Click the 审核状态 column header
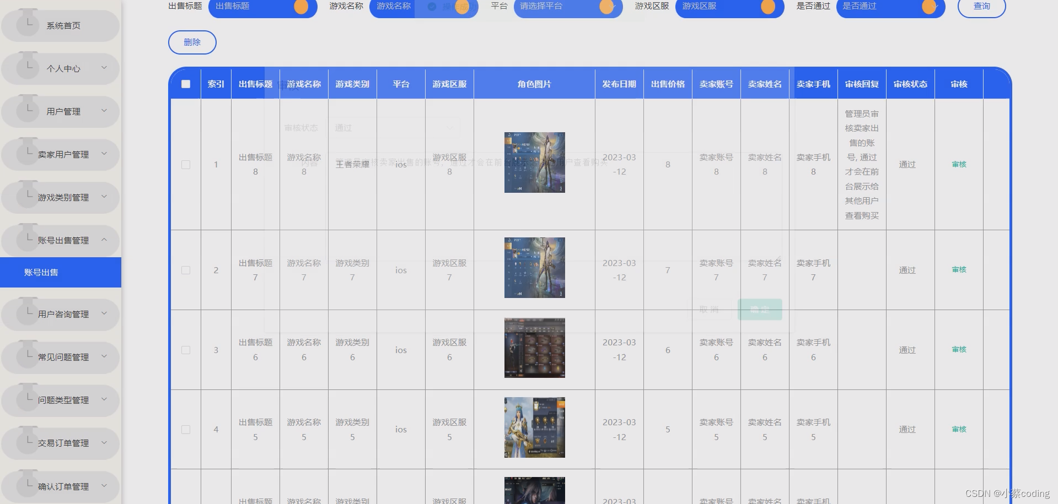Viewport: 1058px width, 504px height. 910,84
